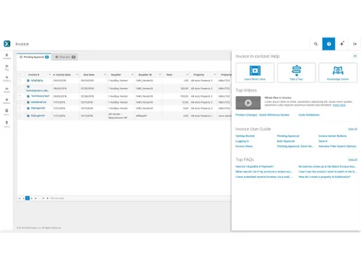The image size is (361, 271).
Task: Click the logout icon in the header
Action: click(x=355, y=44)
